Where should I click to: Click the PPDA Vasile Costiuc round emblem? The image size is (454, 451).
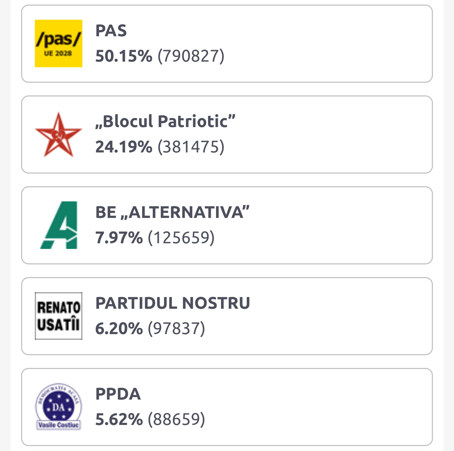pyautogui.click(x=58, y=407)
